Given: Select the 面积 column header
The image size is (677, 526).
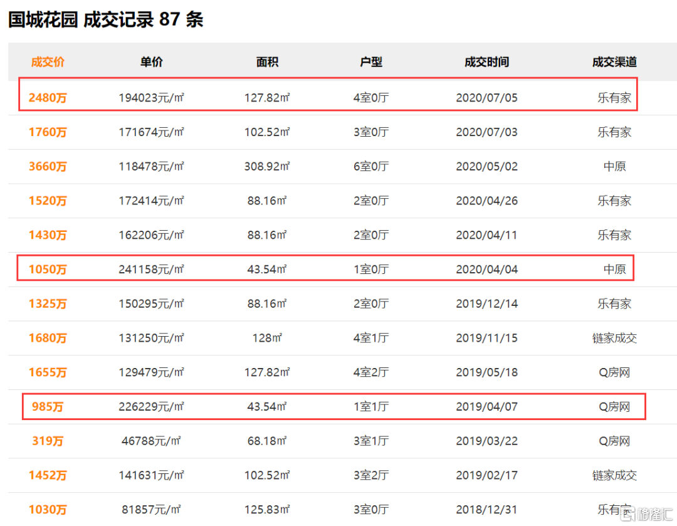Looking at the screenshot, I should [x=267, y=62].
